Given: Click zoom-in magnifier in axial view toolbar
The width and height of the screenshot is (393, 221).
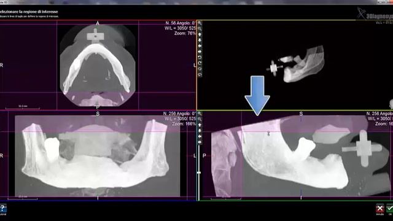Looking at the screenshot, I should (200, 23).
